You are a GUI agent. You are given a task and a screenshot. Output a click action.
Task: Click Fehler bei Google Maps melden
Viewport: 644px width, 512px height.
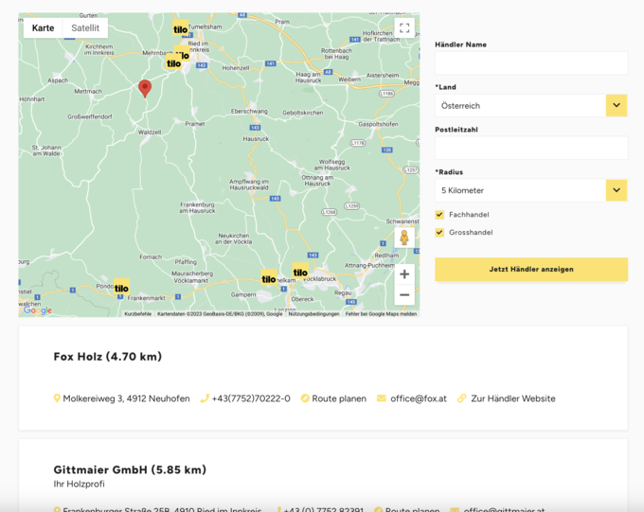(381, 313)
